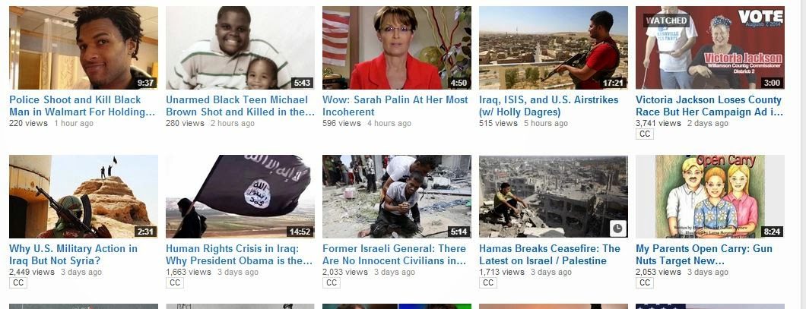
Task: Click the CC badge under Hamas Breaks Ceasefire video
Action: (488, 283)
